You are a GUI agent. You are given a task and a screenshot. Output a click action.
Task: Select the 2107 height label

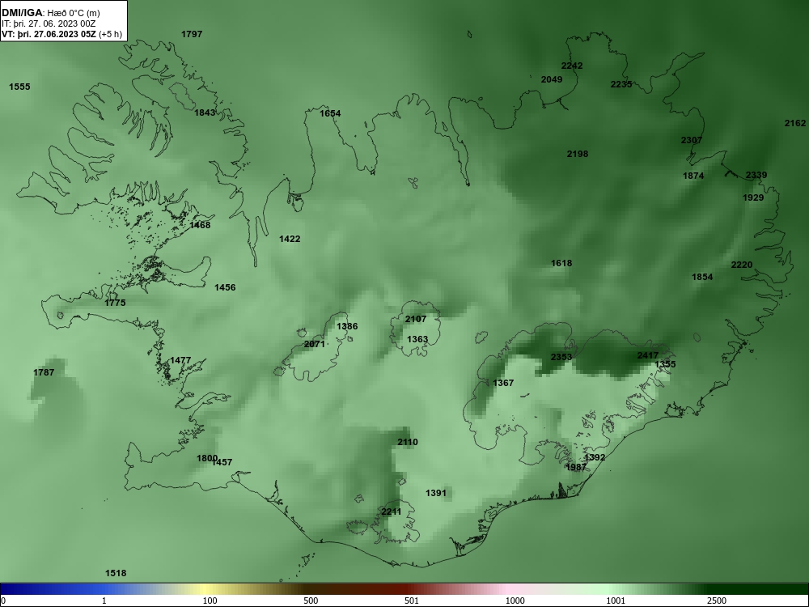tap(416, 320)
